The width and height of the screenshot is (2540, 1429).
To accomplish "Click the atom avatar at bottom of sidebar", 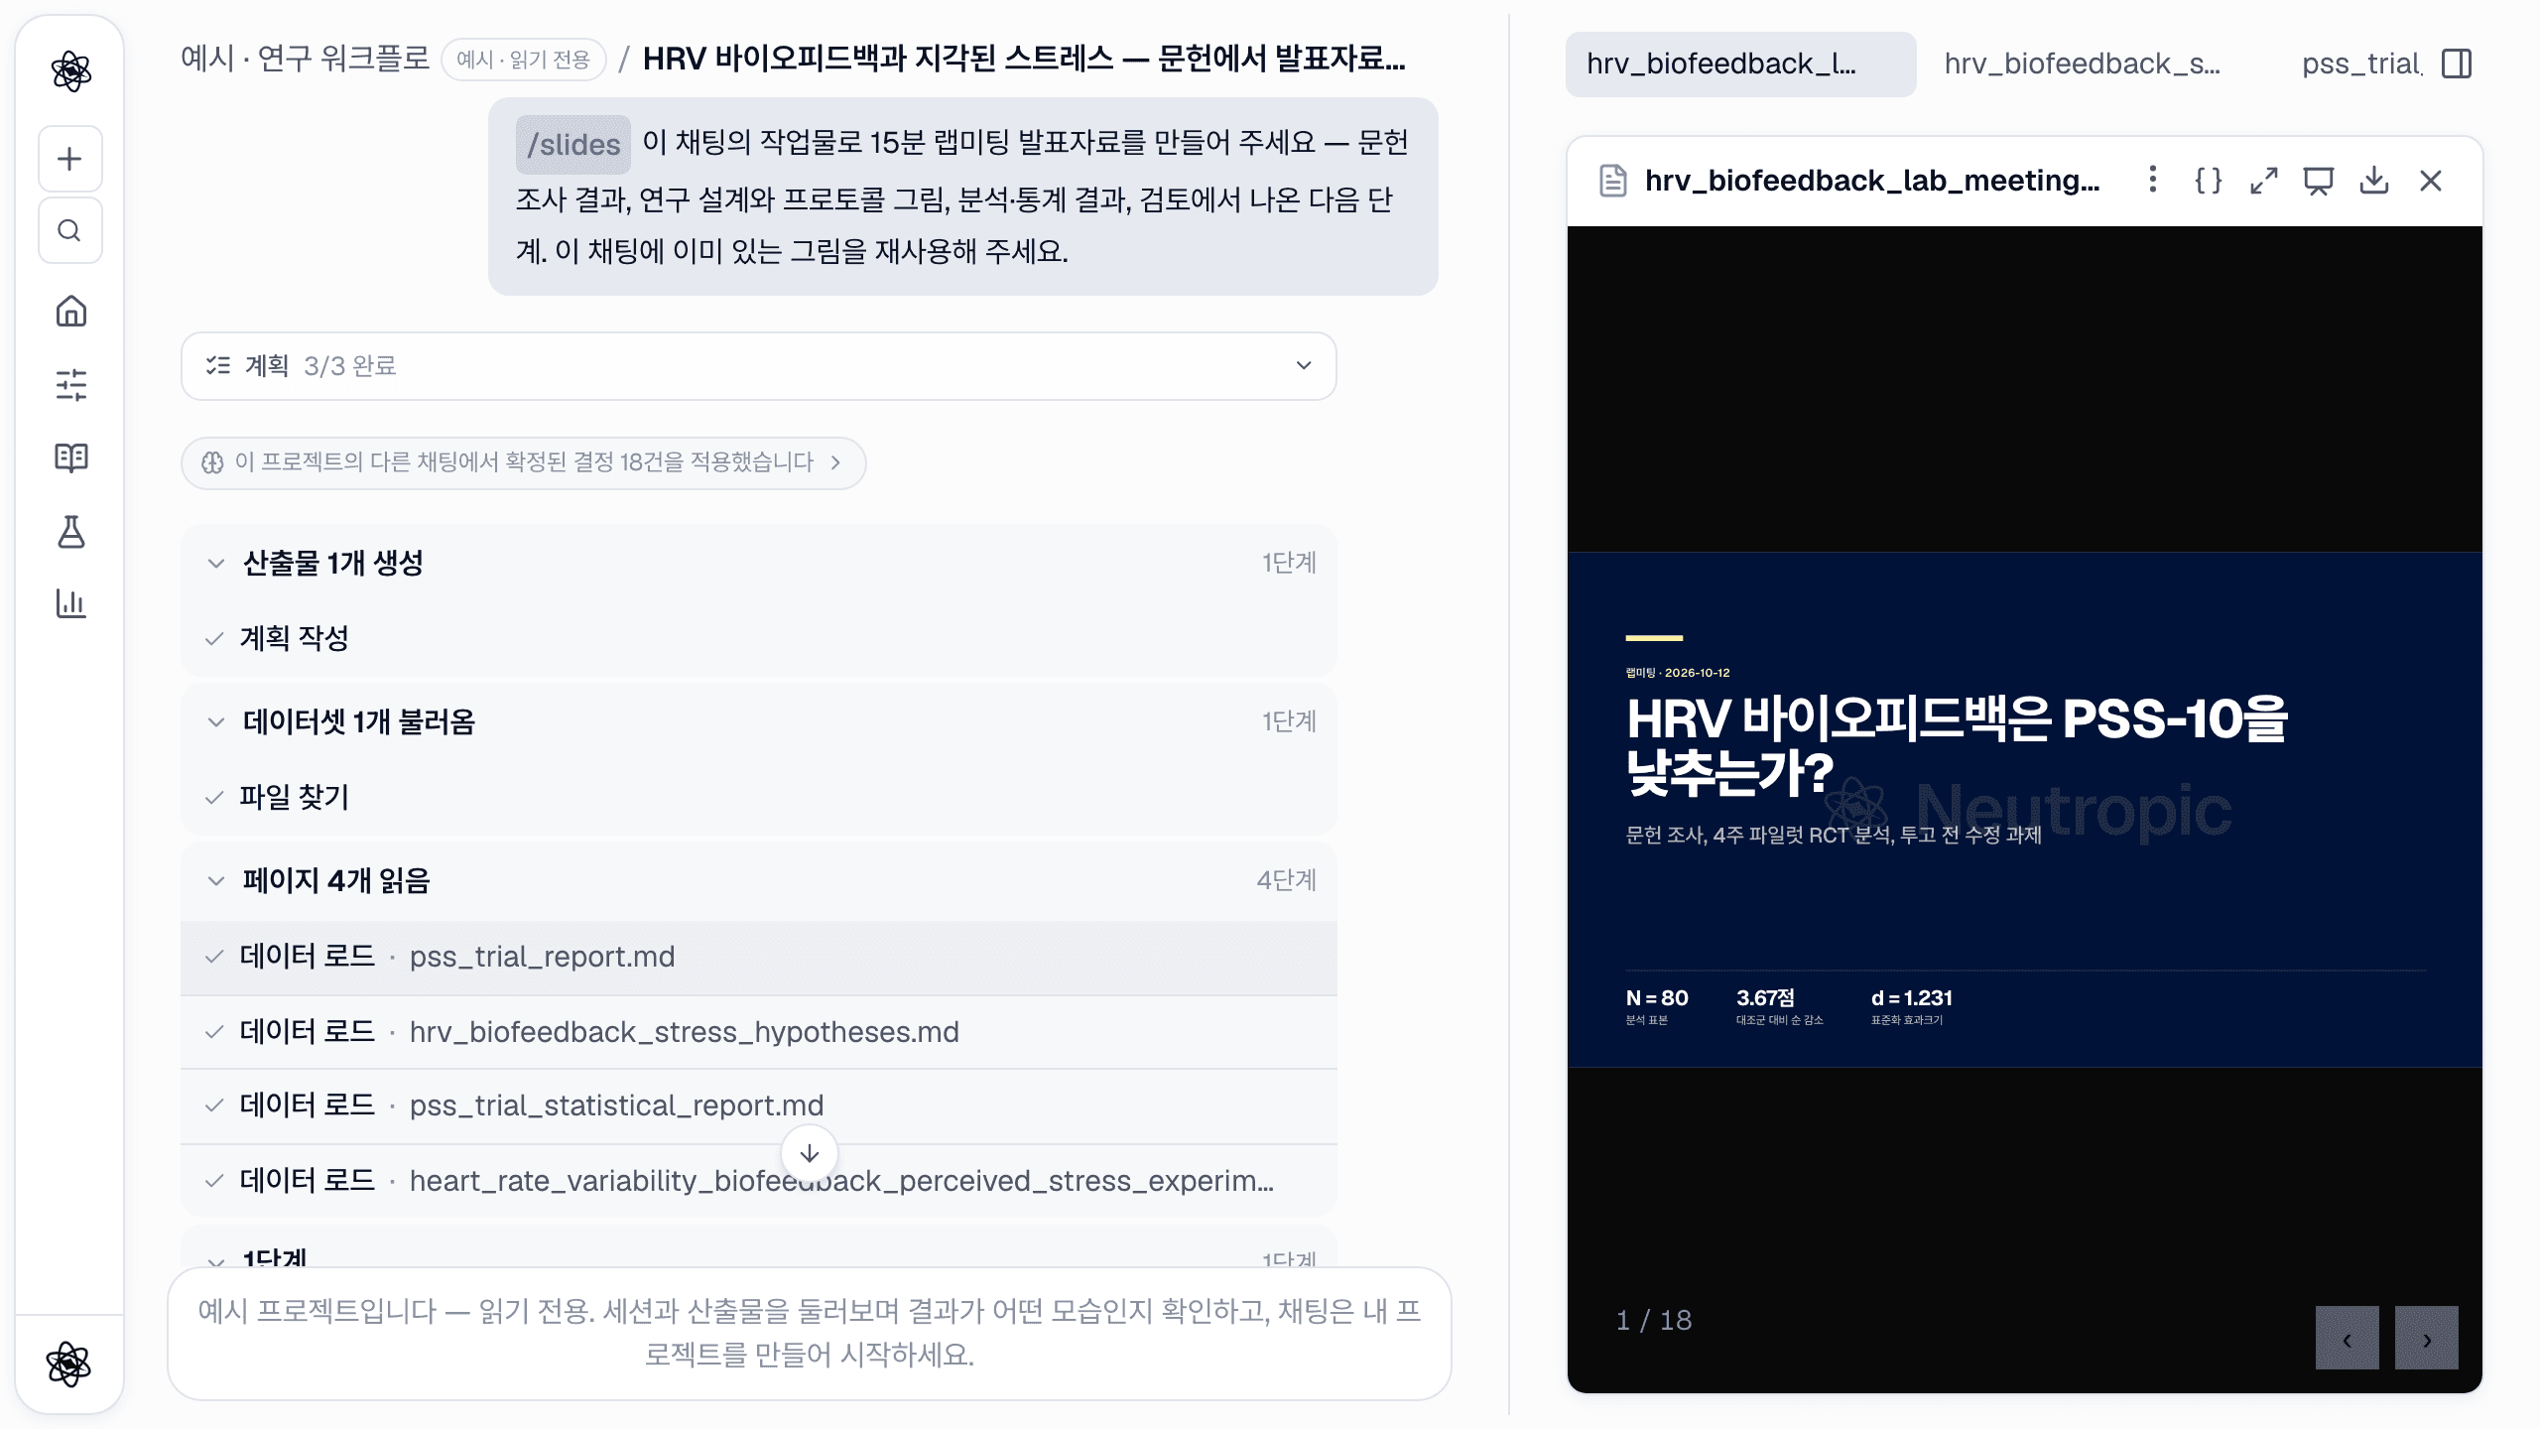I will pyautogui.click(x=68, y=1364).
